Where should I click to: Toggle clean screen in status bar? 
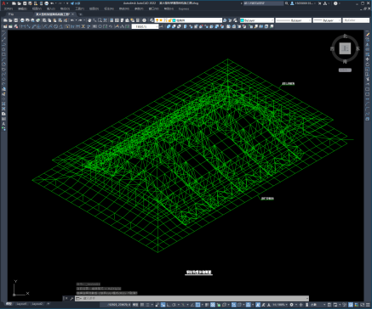pyautogui.click(x=362, y=305)
